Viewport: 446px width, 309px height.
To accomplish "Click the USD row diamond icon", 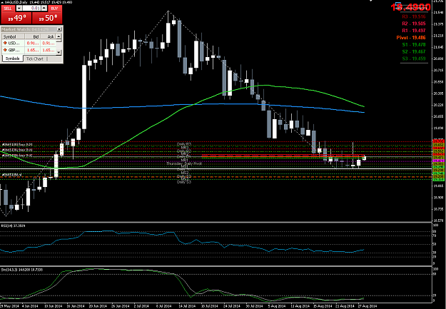I will (x=5, y=43).
